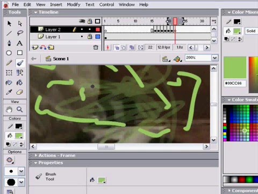Select the Hand tool
The width and height of the screenshot is (258, 194).
(9, 109)
